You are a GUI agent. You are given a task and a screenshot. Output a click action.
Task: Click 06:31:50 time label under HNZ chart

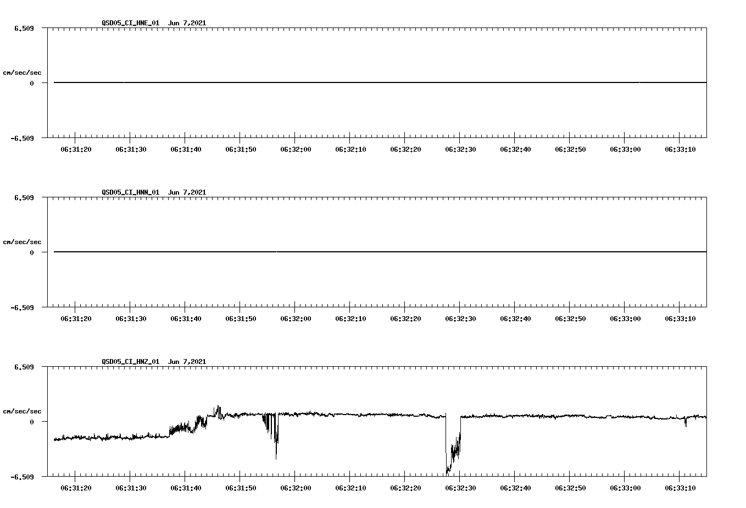[241, 488]
